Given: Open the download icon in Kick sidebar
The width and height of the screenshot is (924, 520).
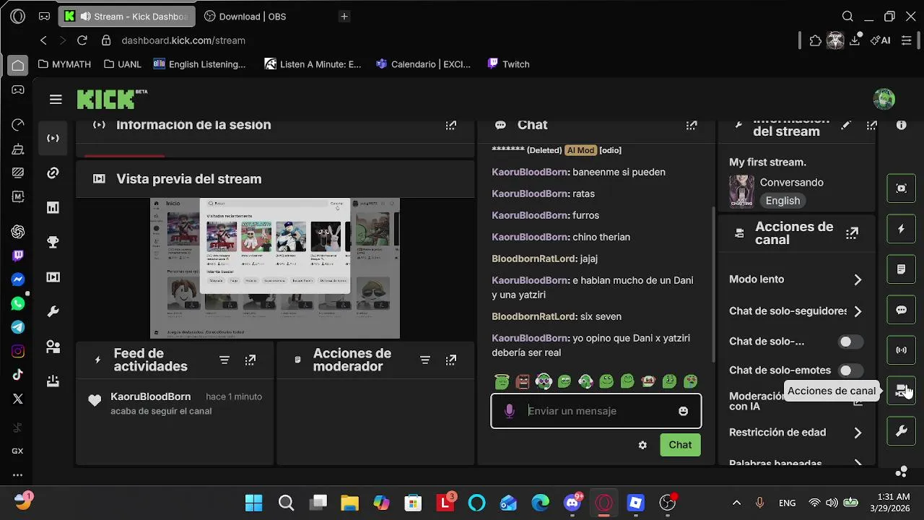Looking at the screenshot, I should (x=53, y=381).
